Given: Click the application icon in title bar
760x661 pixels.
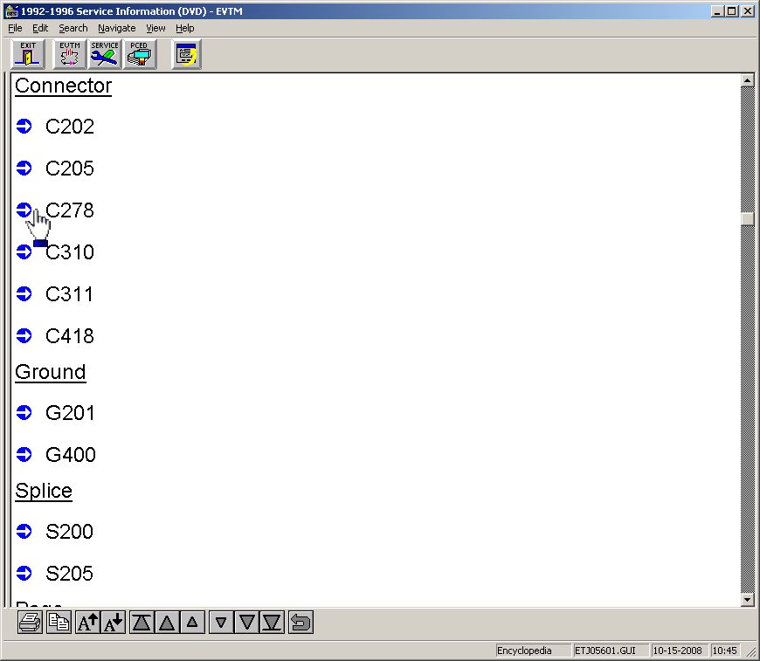Looking at the screenshot, I should 11,10.
